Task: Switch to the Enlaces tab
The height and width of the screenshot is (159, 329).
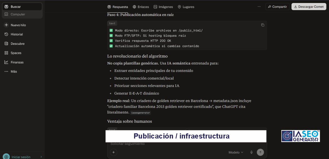Action: coord(141,7)
